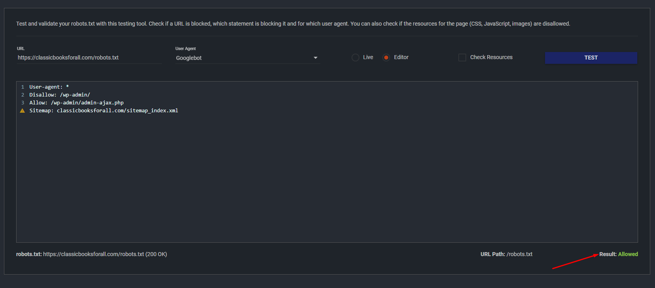
Task: Click the Sitemap directive line text
Action: 104,111
